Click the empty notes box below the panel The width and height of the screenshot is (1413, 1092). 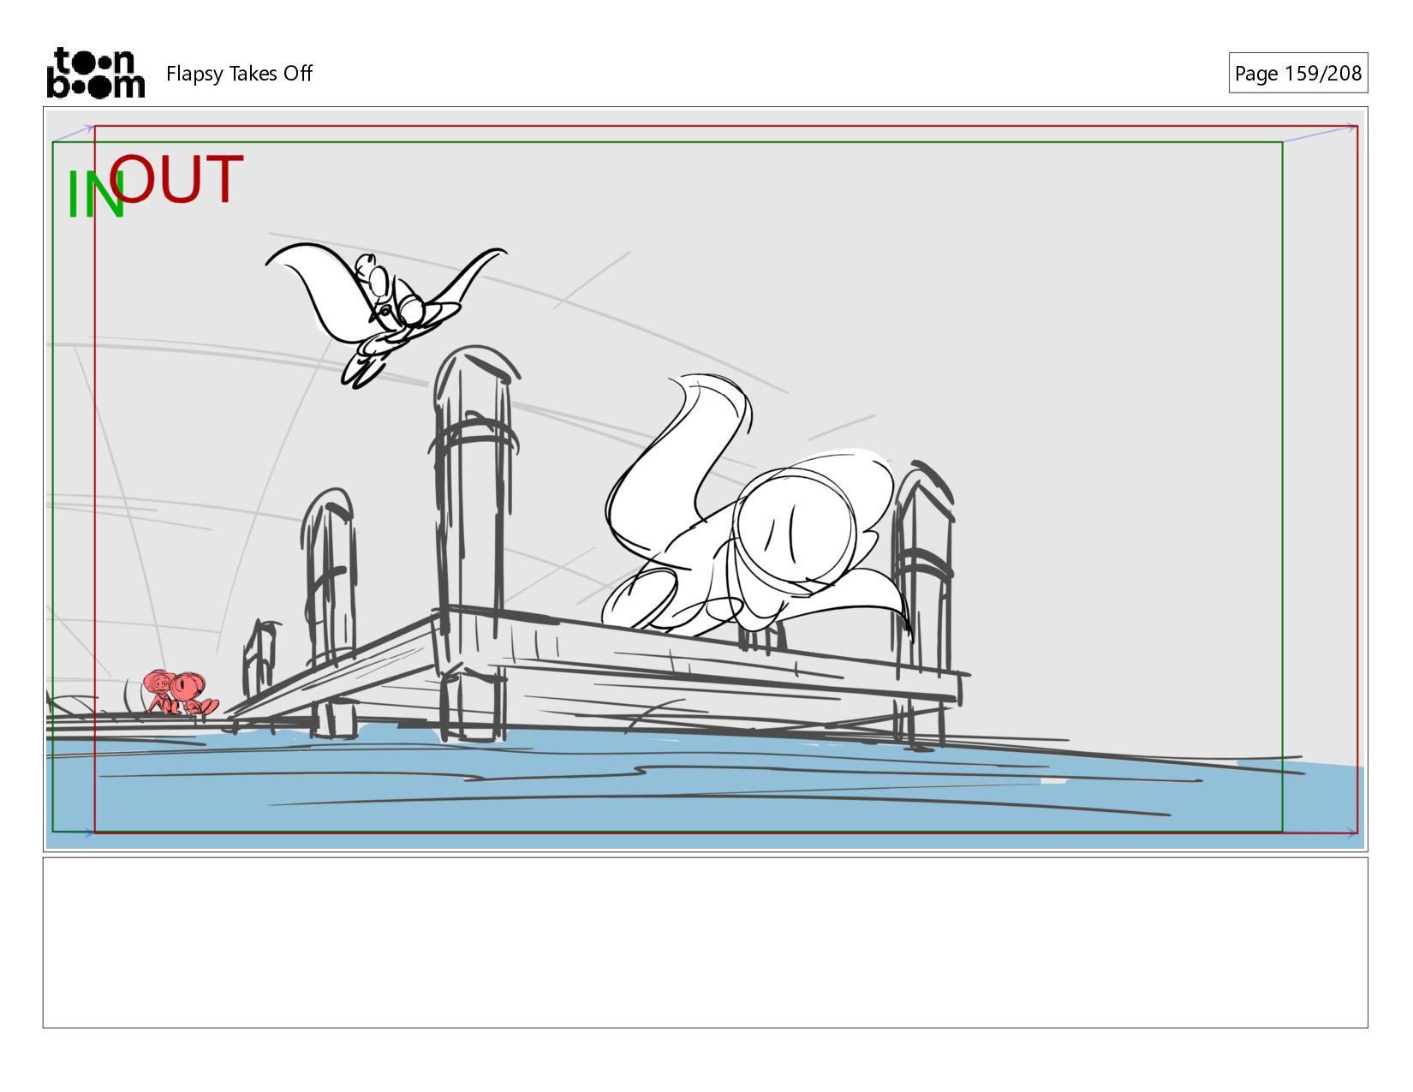click(705, 942)
